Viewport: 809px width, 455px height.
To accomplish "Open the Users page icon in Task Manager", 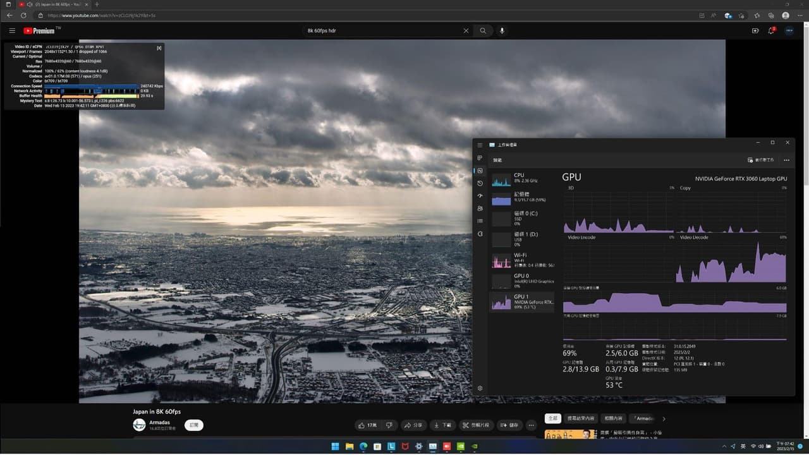I will [x=480, y=208].
